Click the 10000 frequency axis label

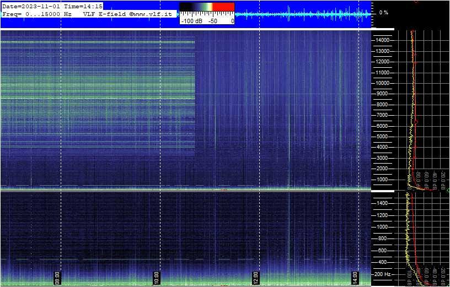click(x=382, y=83)
